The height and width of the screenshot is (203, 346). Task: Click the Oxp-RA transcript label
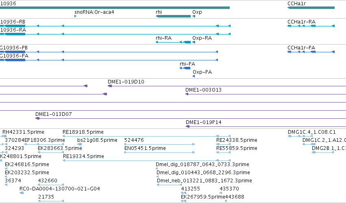click(202, 38)
